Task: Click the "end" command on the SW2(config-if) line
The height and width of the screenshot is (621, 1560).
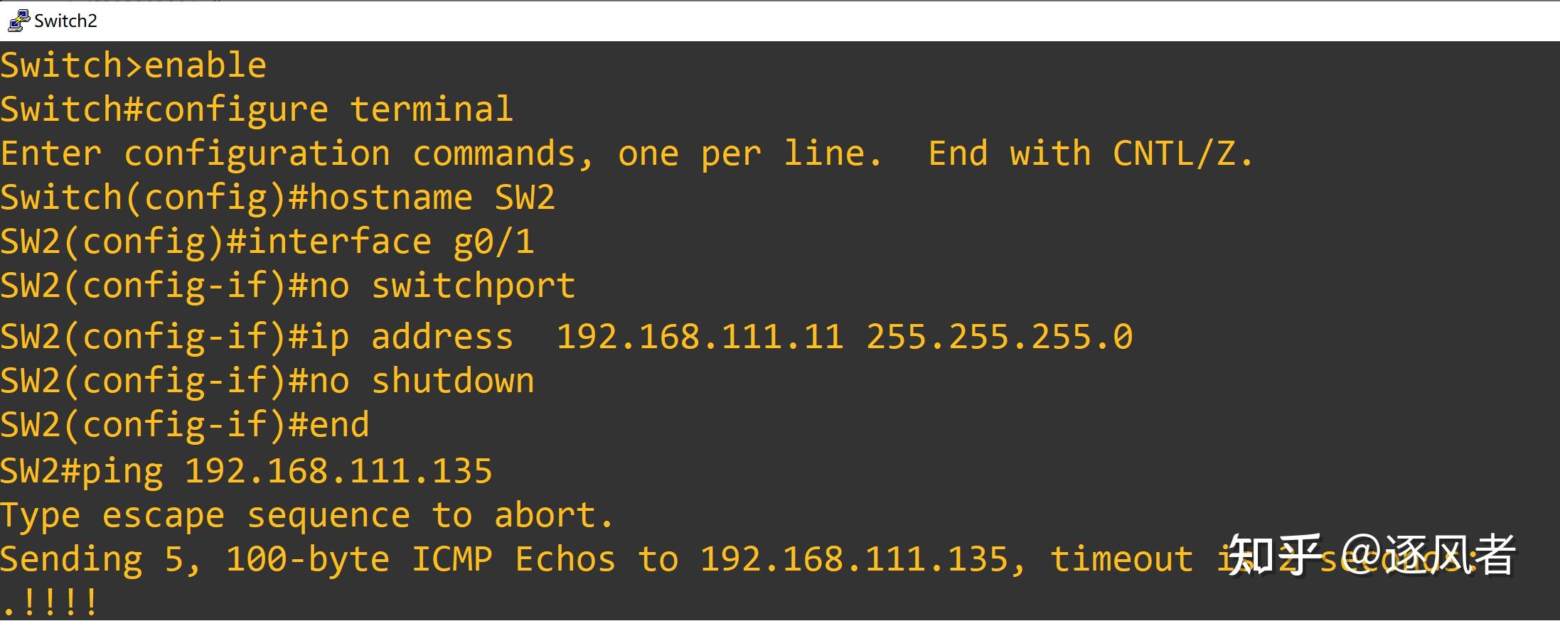Action: 339,425
